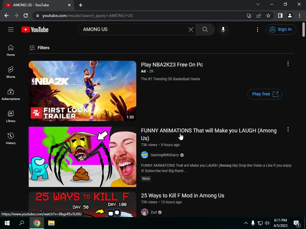
Task: Click Zud channel avatar
Action: coord(145,212)
